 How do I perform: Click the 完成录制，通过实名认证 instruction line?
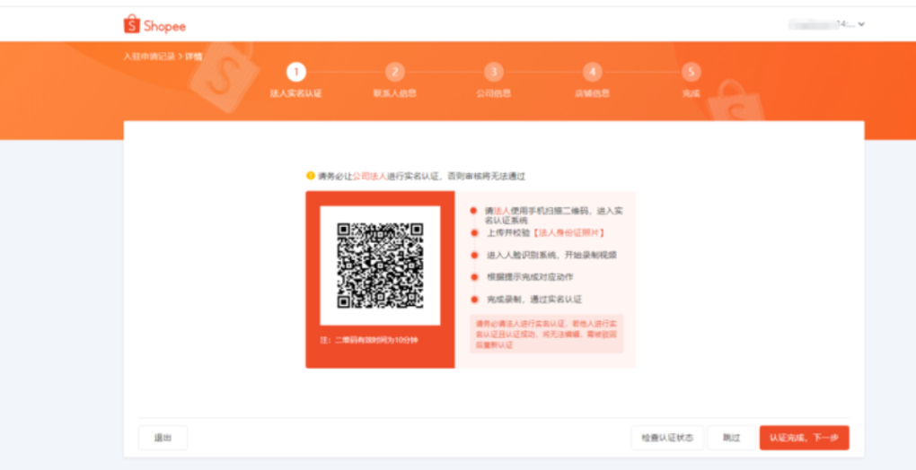534,300
